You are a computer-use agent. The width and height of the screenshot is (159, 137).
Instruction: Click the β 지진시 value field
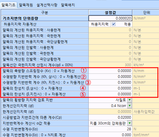tap(111, 94)
